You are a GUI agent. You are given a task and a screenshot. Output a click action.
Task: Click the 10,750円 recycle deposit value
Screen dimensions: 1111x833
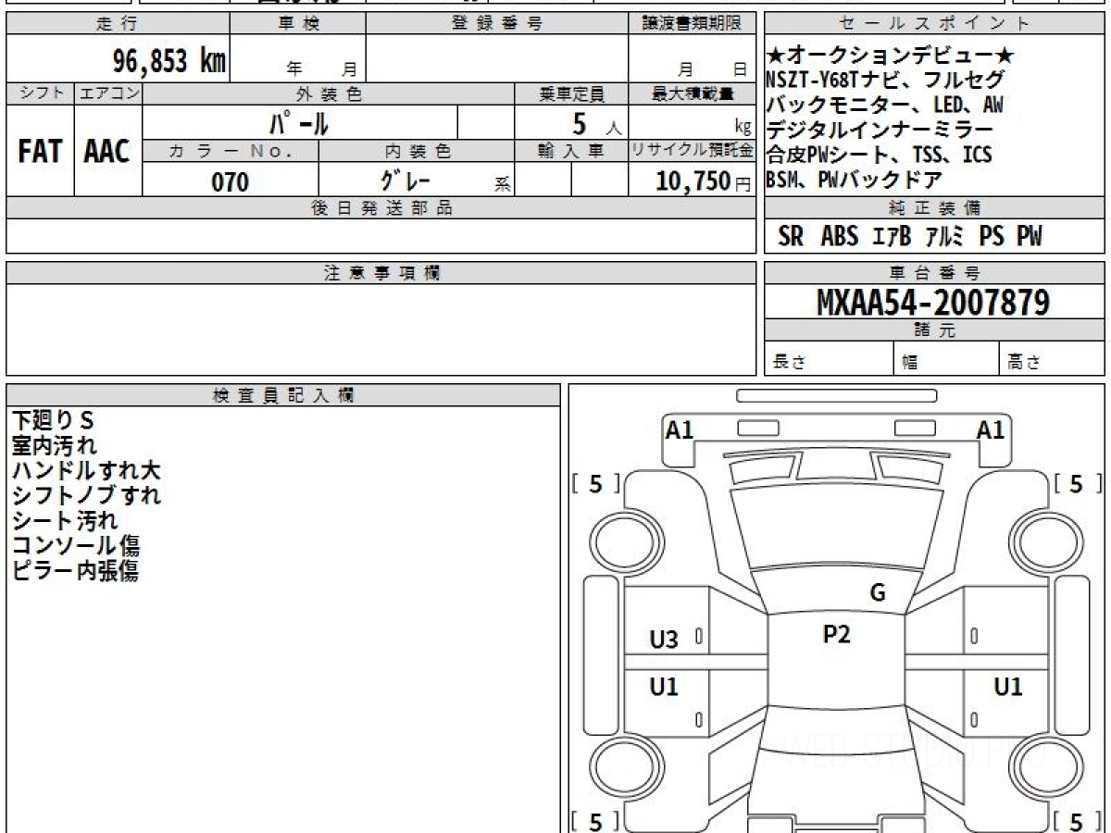(704, 181)
